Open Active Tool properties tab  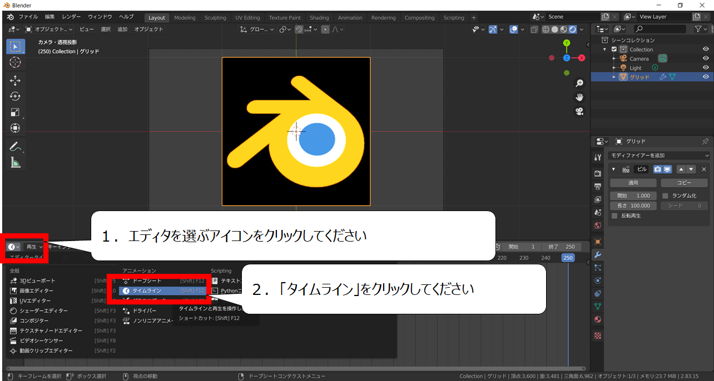598,158
